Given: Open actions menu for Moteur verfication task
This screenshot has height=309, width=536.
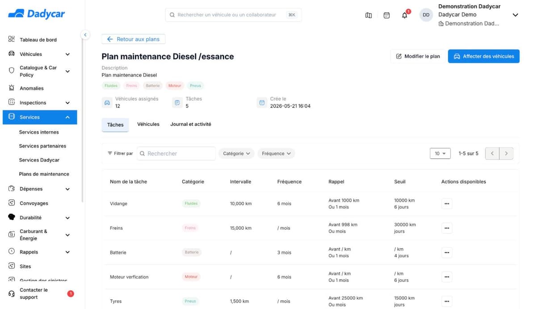Looking at the screenshot, I should coord(447,277).
